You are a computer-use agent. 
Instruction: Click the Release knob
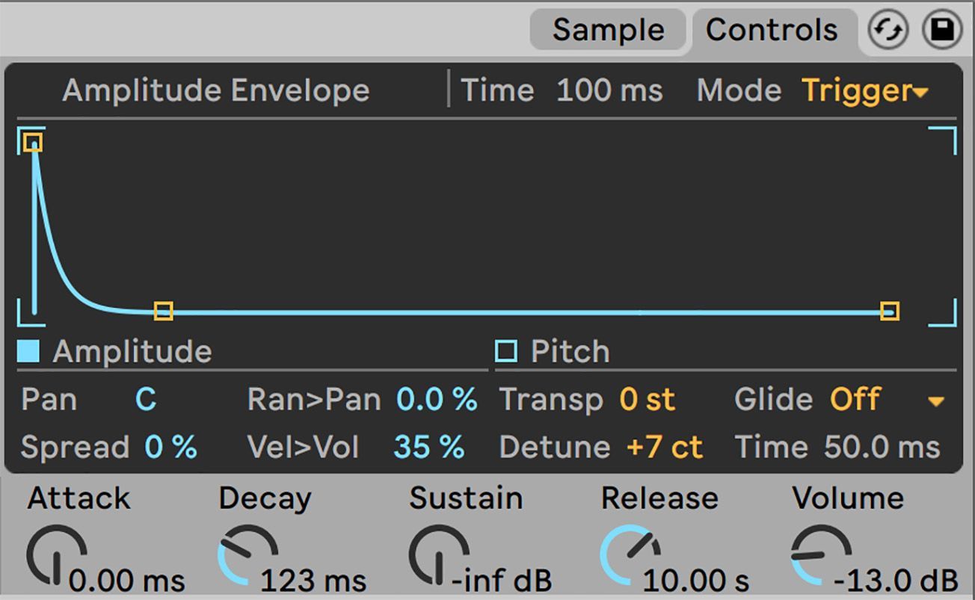[630, 555]
